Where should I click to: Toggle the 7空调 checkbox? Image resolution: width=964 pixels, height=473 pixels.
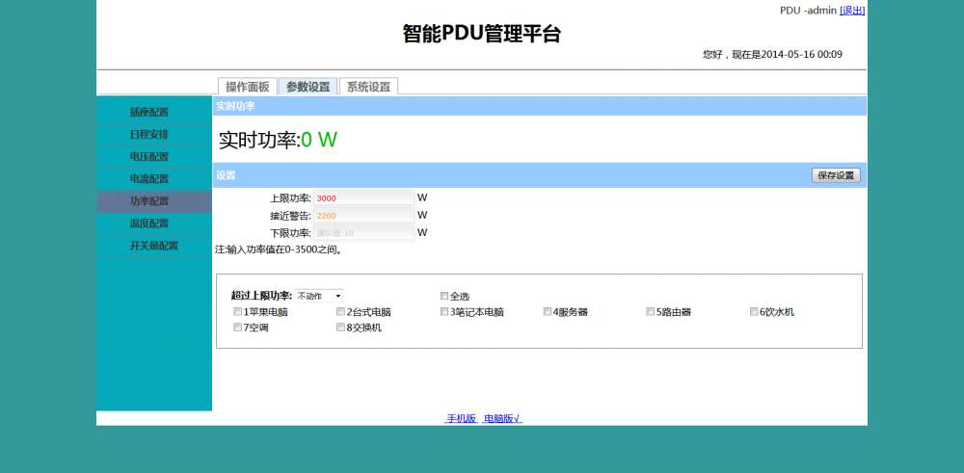tap(238, 328)
